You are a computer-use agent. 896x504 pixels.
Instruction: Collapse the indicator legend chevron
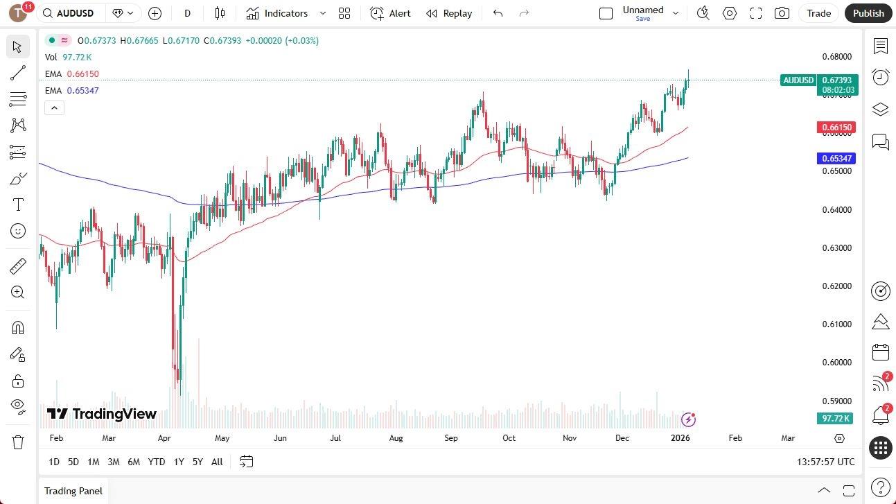tap(55, 107)
